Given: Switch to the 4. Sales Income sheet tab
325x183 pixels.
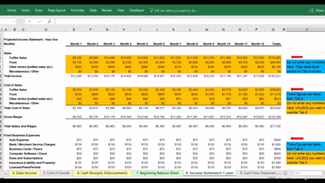Looking at the screenshot, I should click(24, 173).
